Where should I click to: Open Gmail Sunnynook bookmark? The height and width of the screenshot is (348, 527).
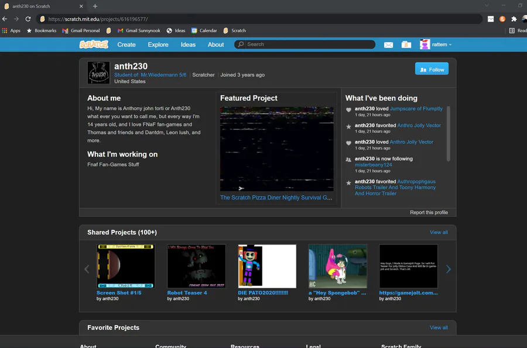pyautogui.click(x=139, y=30)
